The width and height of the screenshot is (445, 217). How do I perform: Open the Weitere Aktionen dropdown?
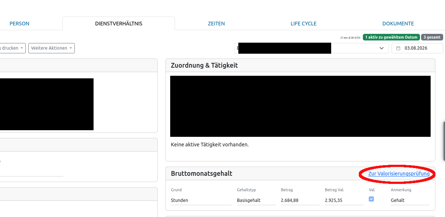pos(52,48)
